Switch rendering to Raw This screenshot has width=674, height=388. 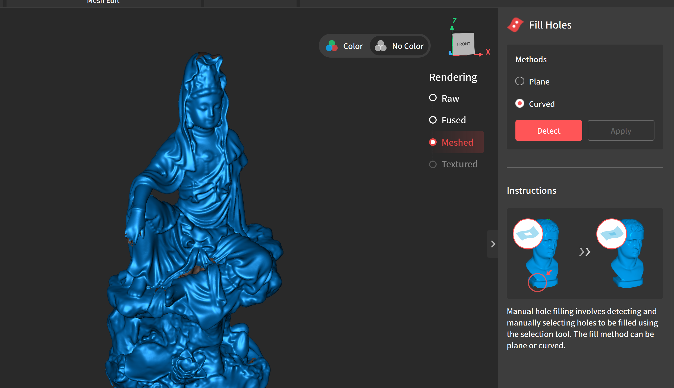point(433,98)
